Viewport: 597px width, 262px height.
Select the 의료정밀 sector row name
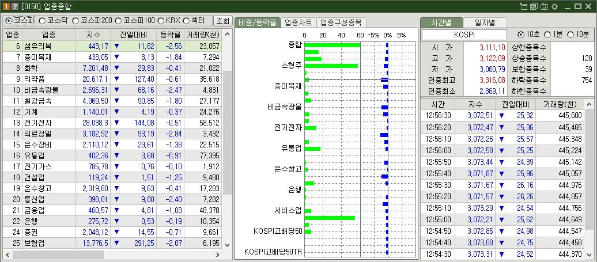(x=36, y=134)
